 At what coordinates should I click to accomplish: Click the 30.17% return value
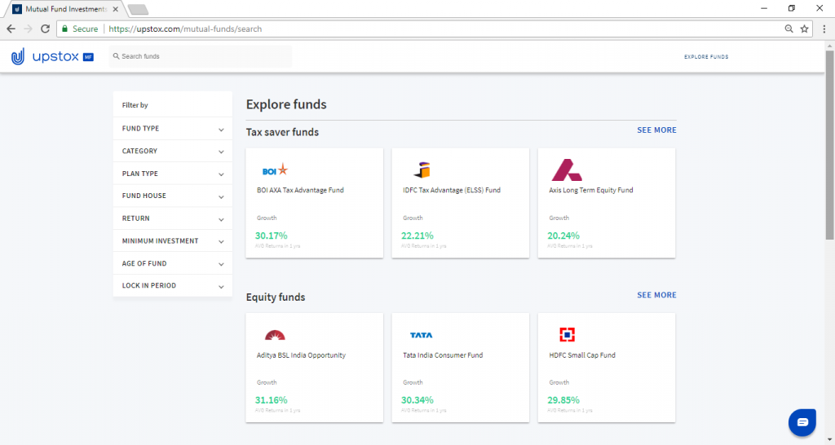click(271, 236)
